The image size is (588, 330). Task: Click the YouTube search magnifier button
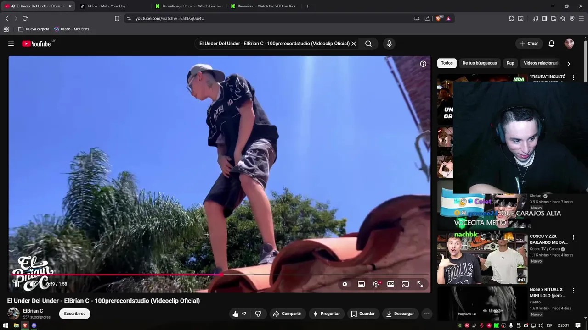(x=368, y=44)
